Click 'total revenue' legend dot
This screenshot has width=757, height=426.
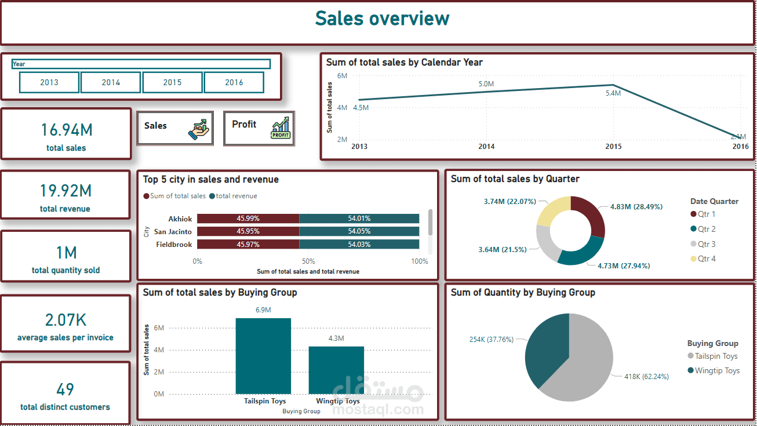point(212,196)
